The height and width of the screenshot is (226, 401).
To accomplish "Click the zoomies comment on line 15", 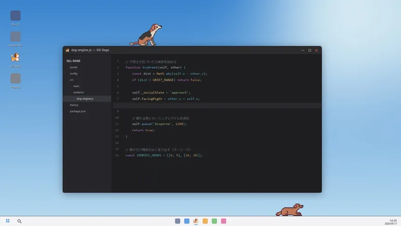I will [x=158, y=149].
